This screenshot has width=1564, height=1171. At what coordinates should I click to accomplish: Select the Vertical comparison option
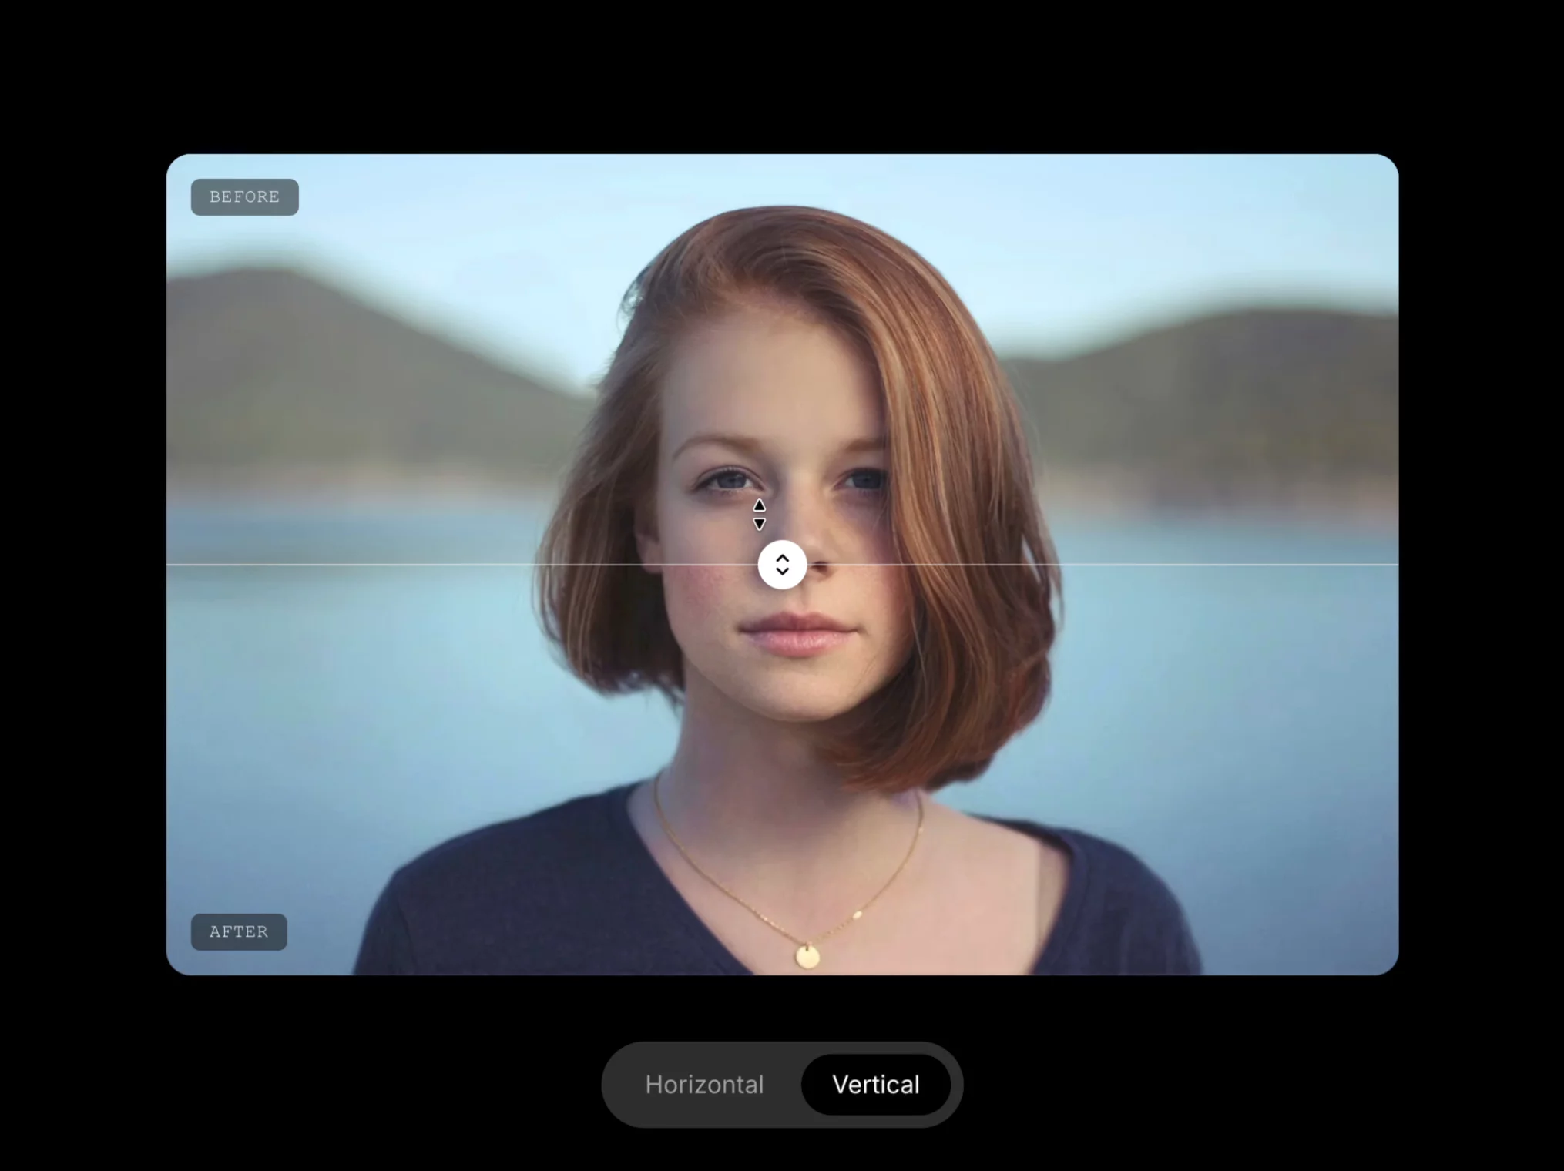876,1085
